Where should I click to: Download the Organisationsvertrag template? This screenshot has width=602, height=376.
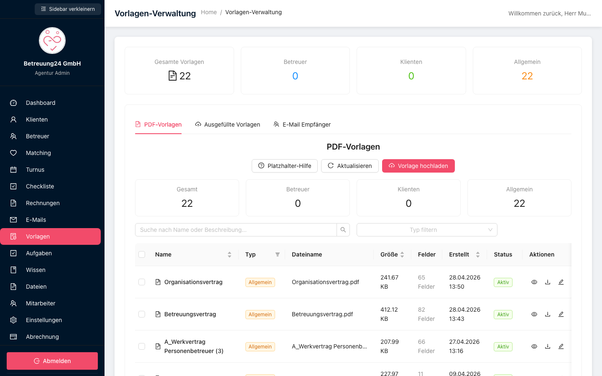548,282
